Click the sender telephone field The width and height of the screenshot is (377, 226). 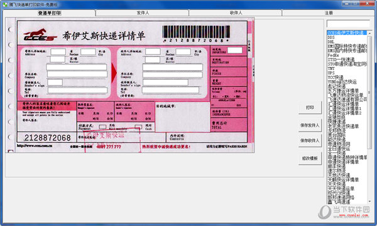click(x=77, y=90)
